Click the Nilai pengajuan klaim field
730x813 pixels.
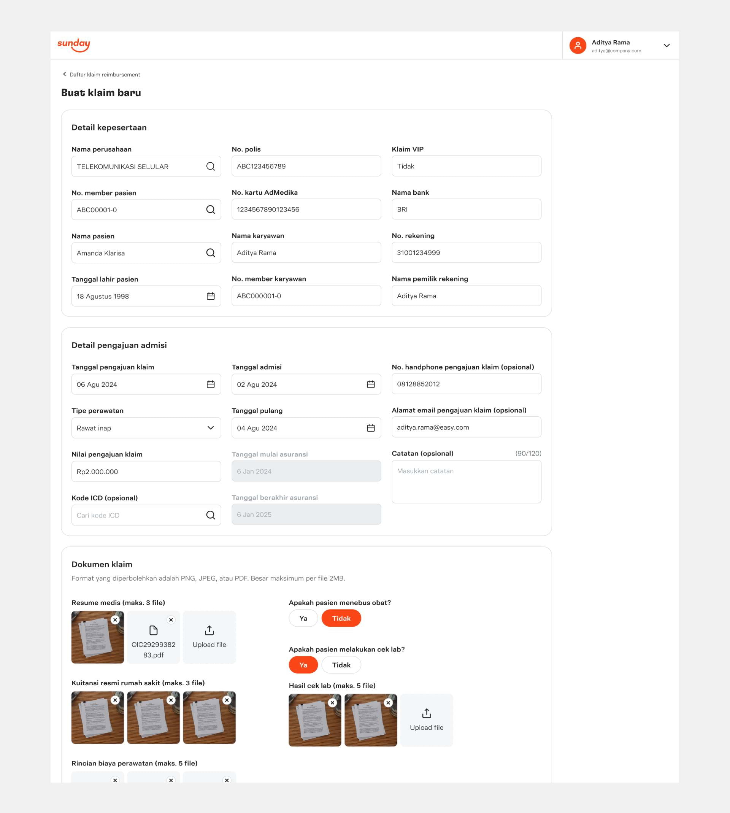click(x=146, y=472)
